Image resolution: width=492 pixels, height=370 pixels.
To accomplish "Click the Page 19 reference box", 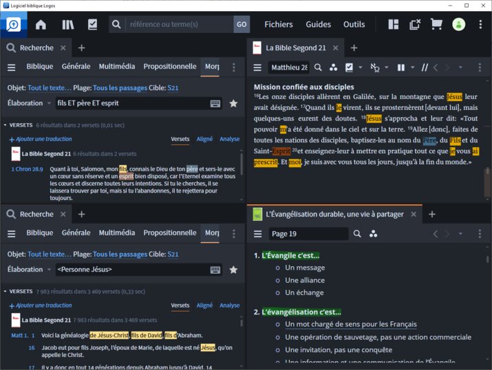I will tap(308, 234).
